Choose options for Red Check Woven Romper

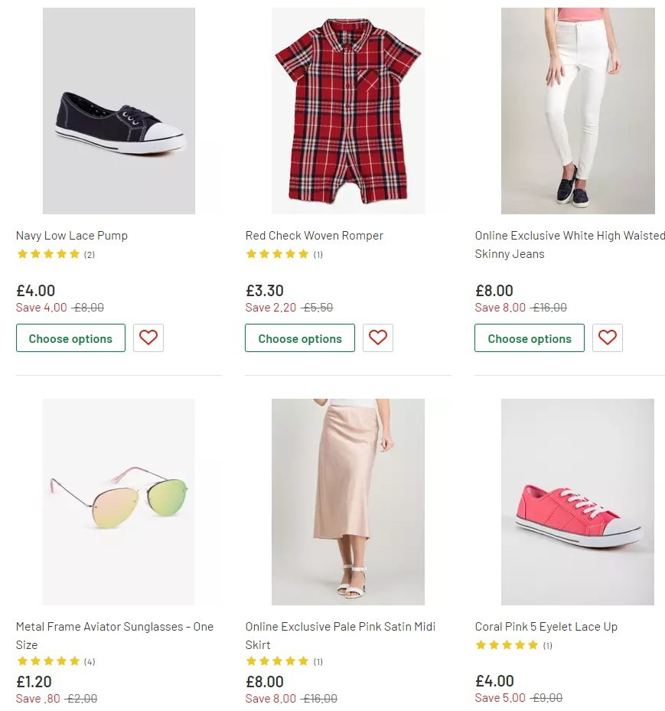(300, 338)
